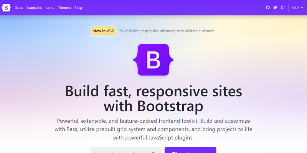The width and height of the screenshot is (307, 153).
Task: Go to Docs in the navbar
Action: click(x=18, y=8)
